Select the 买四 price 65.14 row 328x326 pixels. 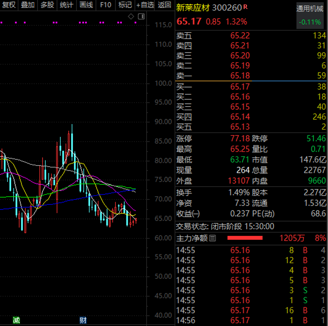[x=251, y=117]
